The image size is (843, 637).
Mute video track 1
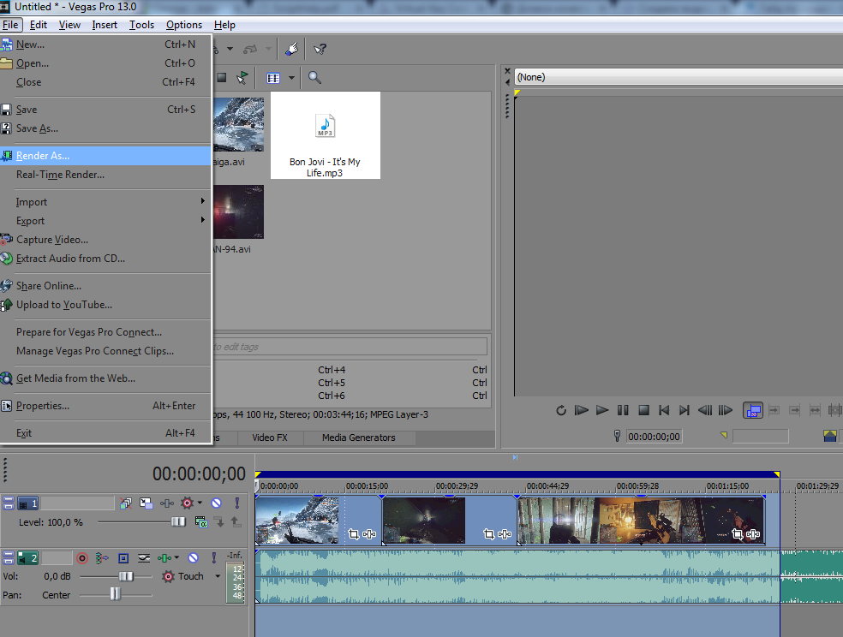coord(216,503)
